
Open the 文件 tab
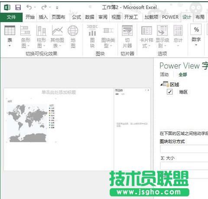pos(11,17)
